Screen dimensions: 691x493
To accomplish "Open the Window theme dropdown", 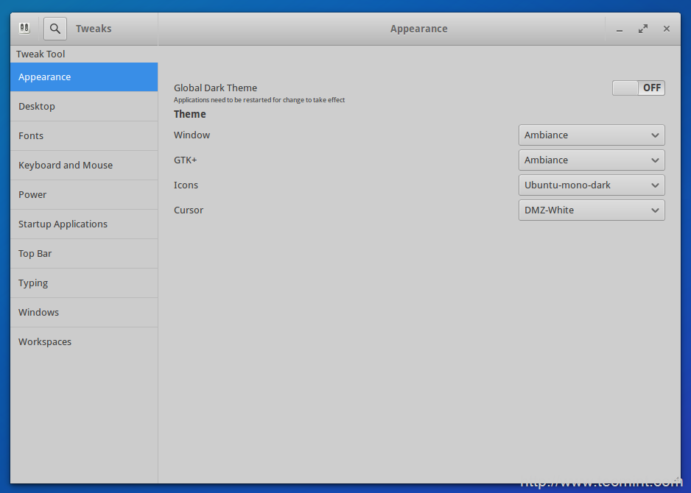I will (x=592, y=135).
